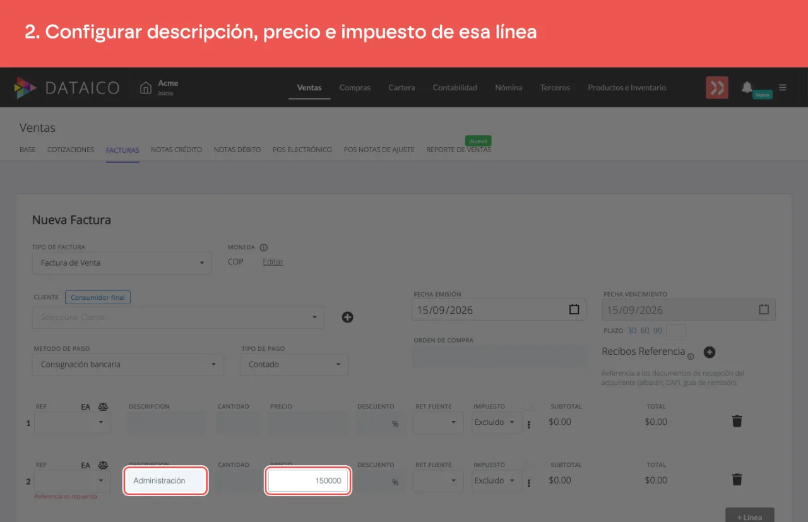Delete line 2 with the trash icon

[737, 480]
